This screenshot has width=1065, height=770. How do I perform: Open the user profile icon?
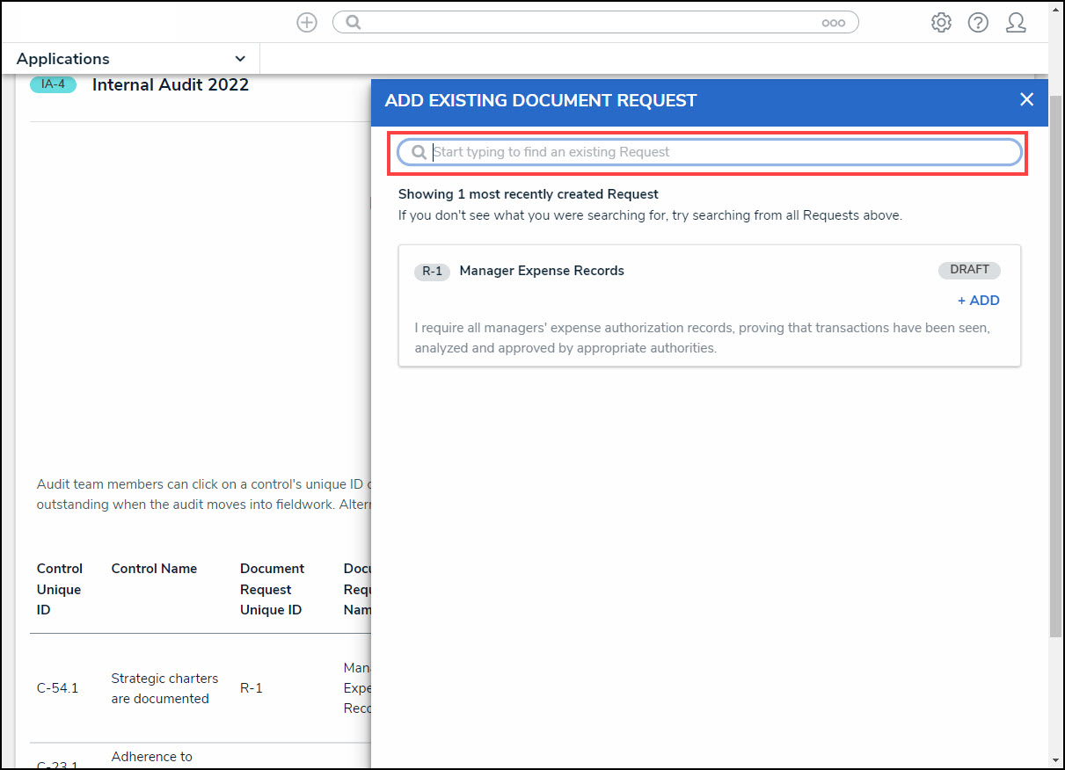pos(1016,23)
